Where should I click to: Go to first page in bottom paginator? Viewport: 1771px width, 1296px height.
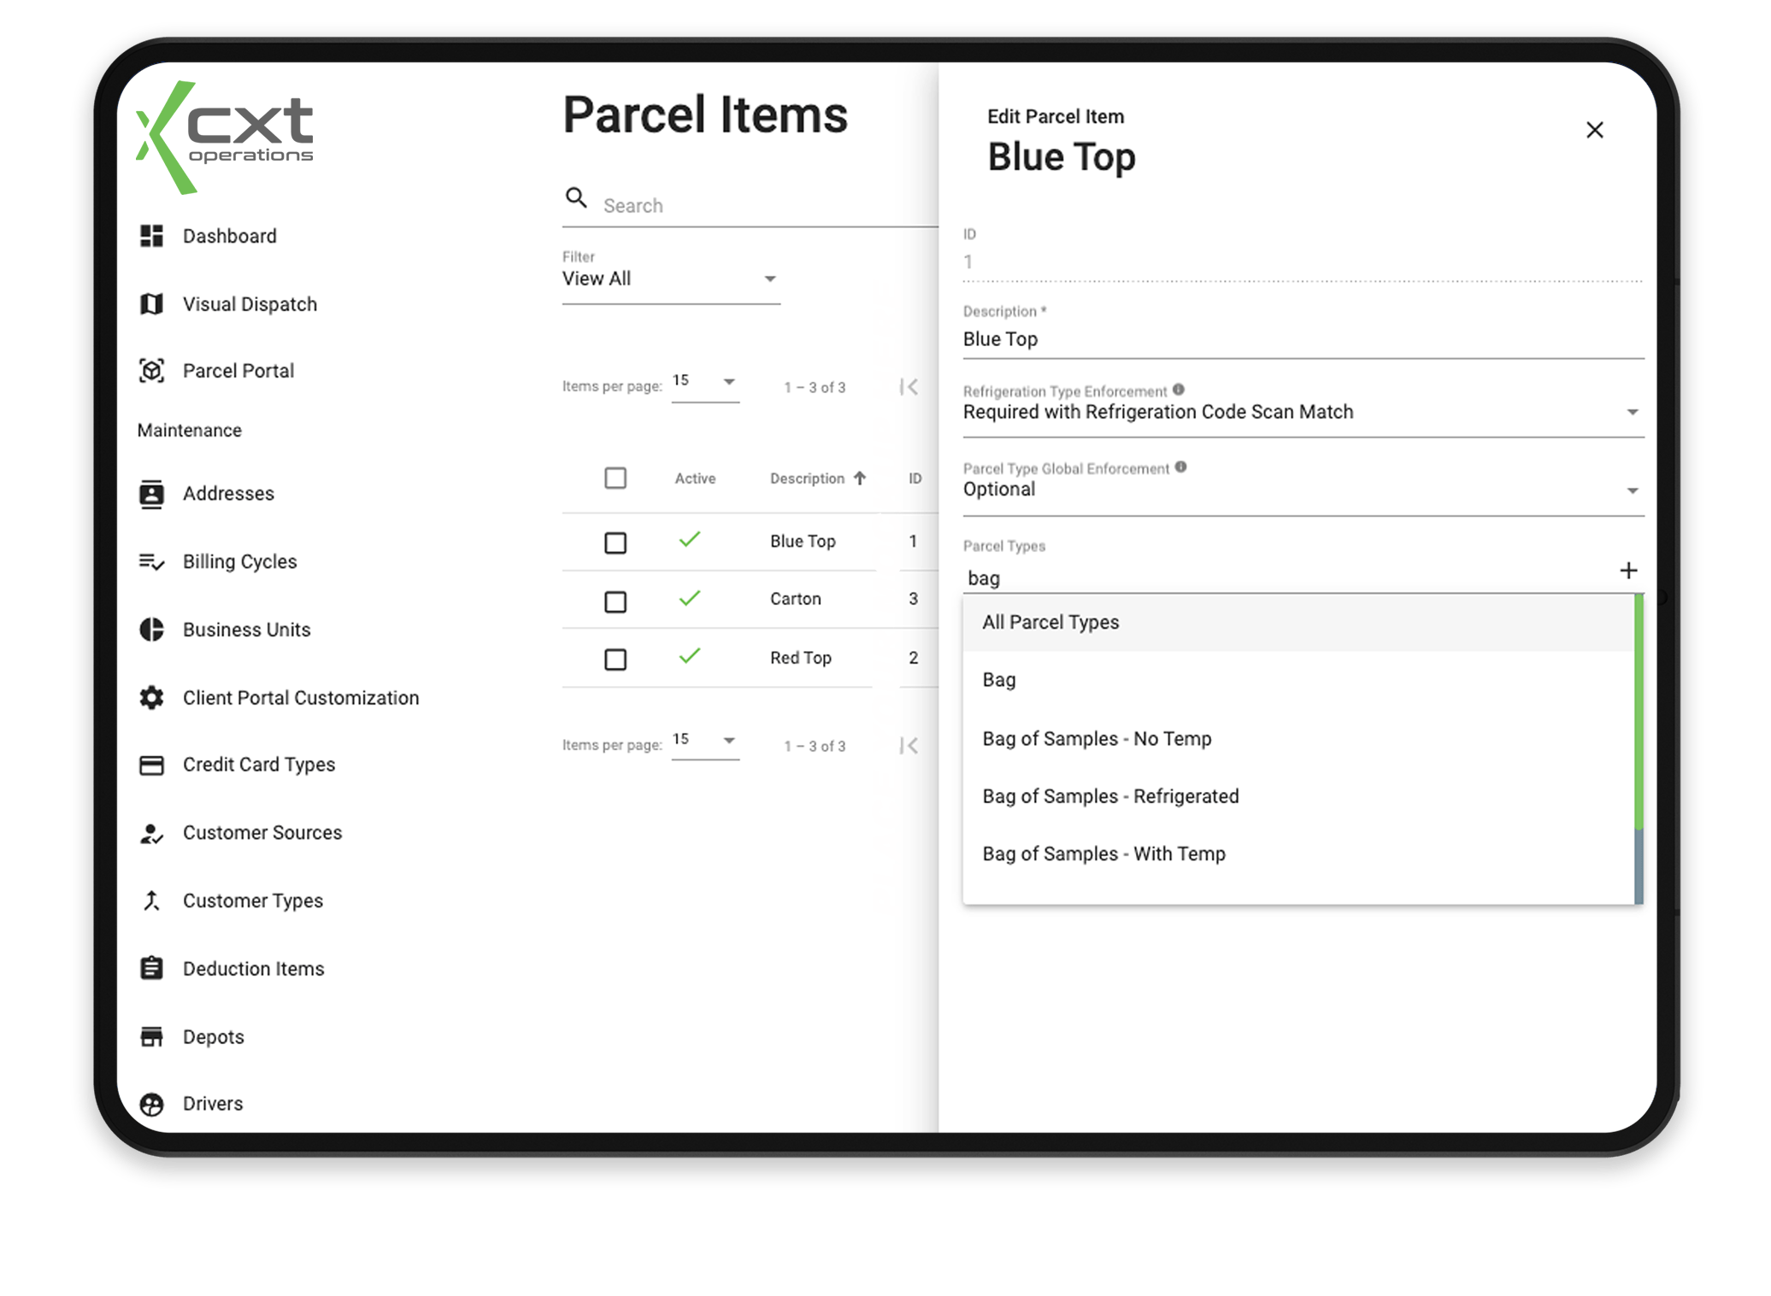click(909, 746)
